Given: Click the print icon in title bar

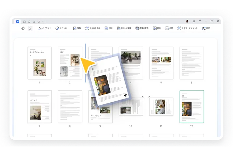Looking at the screenshot, I should [29, 22].
